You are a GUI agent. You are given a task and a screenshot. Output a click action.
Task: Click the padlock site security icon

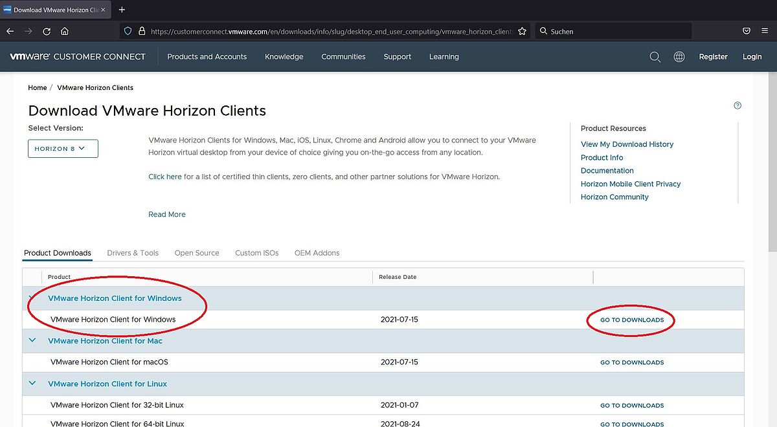pos(142,31)
